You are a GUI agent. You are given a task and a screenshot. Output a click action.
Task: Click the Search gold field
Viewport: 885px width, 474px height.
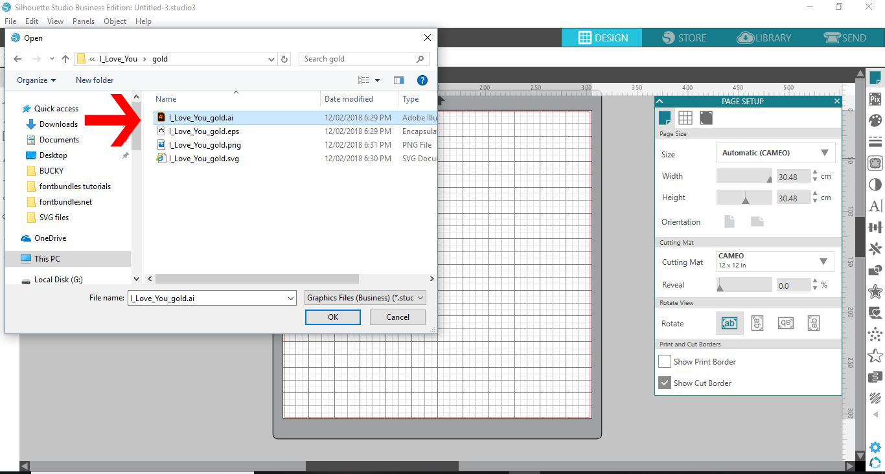(x=364, y=59)
